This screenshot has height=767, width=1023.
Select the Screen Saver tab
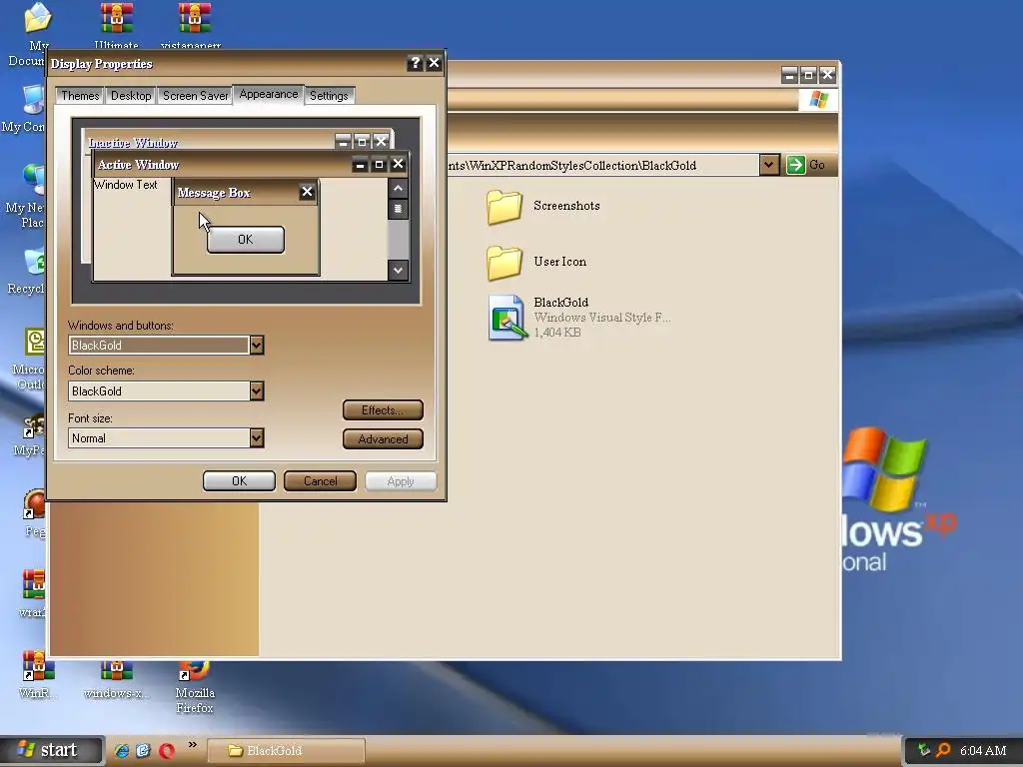[195, 95]
